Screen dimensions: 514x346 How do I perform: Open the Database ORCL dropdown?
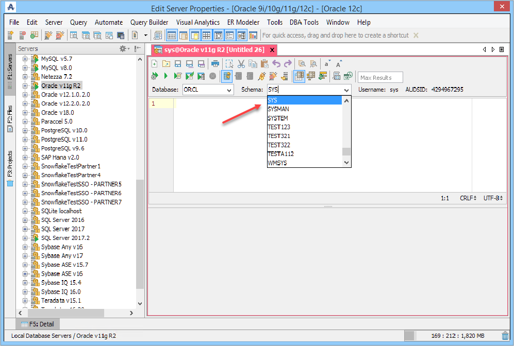(229, 90)
